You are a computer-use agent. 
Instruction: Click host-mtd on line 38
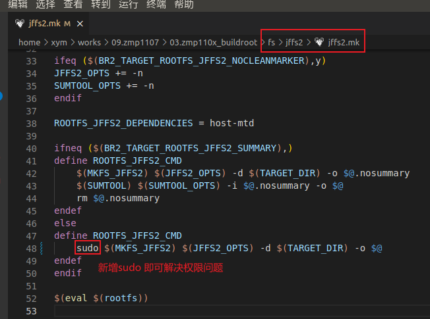pyautogui.click(x=231, y=123)
